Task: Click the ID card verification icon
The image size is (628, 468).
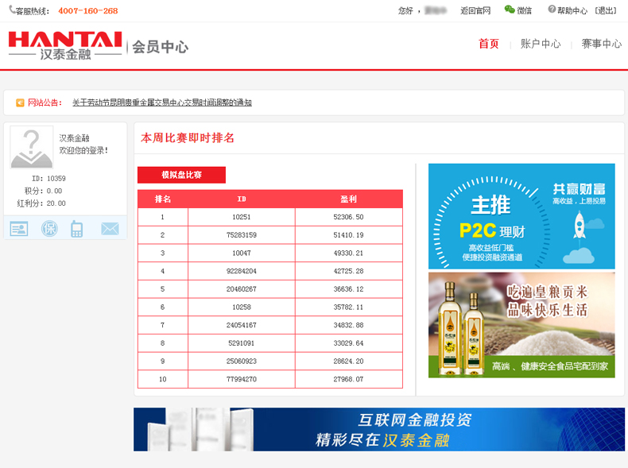Action: 19,229
